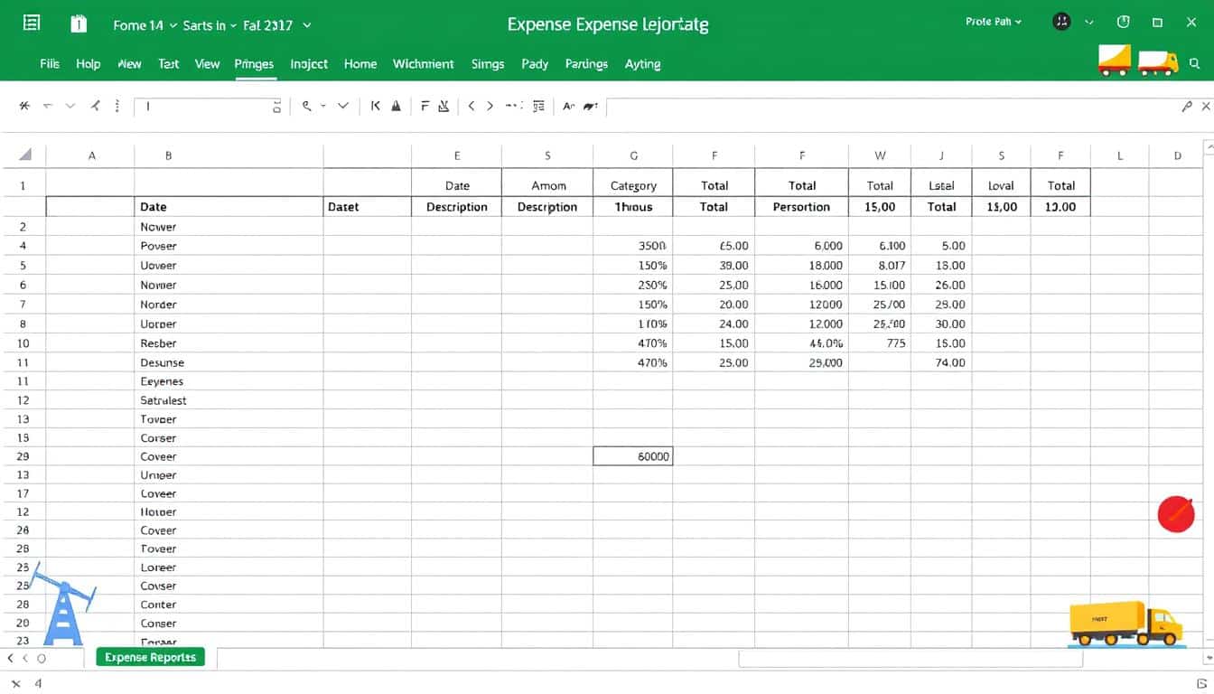Click the left angle bracket toolbar icon
The image size is (1214, 694).
tap(471, 106)
